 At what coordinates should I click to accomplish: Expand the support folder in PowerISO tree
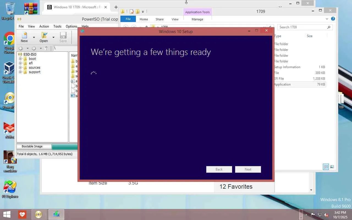pyautogui.click(x=20, y=72)
